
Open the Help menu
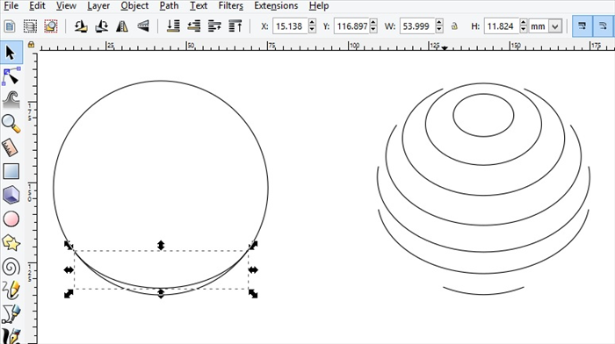click(318, 6)
